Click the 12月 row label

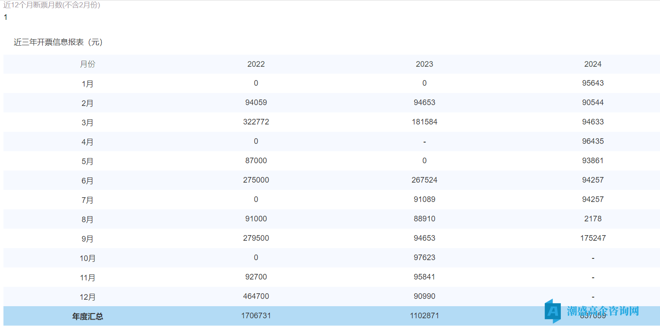point(88,297)
